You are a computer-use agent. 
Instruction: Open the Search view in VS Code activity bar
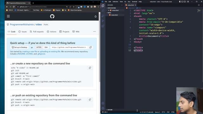[103, 11]
